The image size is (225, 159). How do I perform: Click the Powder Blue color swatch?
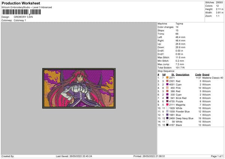[x=167, y=111]
